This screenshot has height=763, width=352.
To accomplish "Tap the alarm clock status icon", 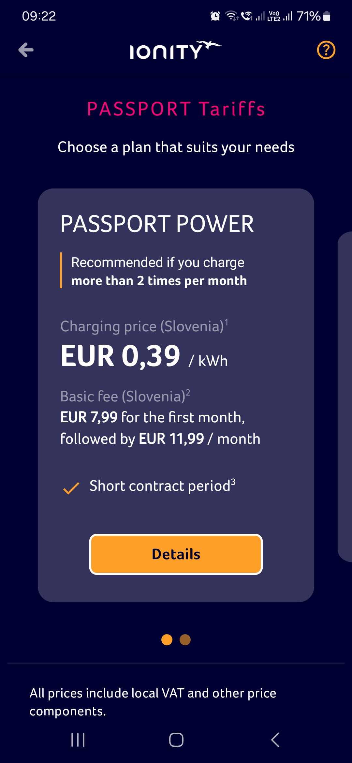I will (215, 16).
